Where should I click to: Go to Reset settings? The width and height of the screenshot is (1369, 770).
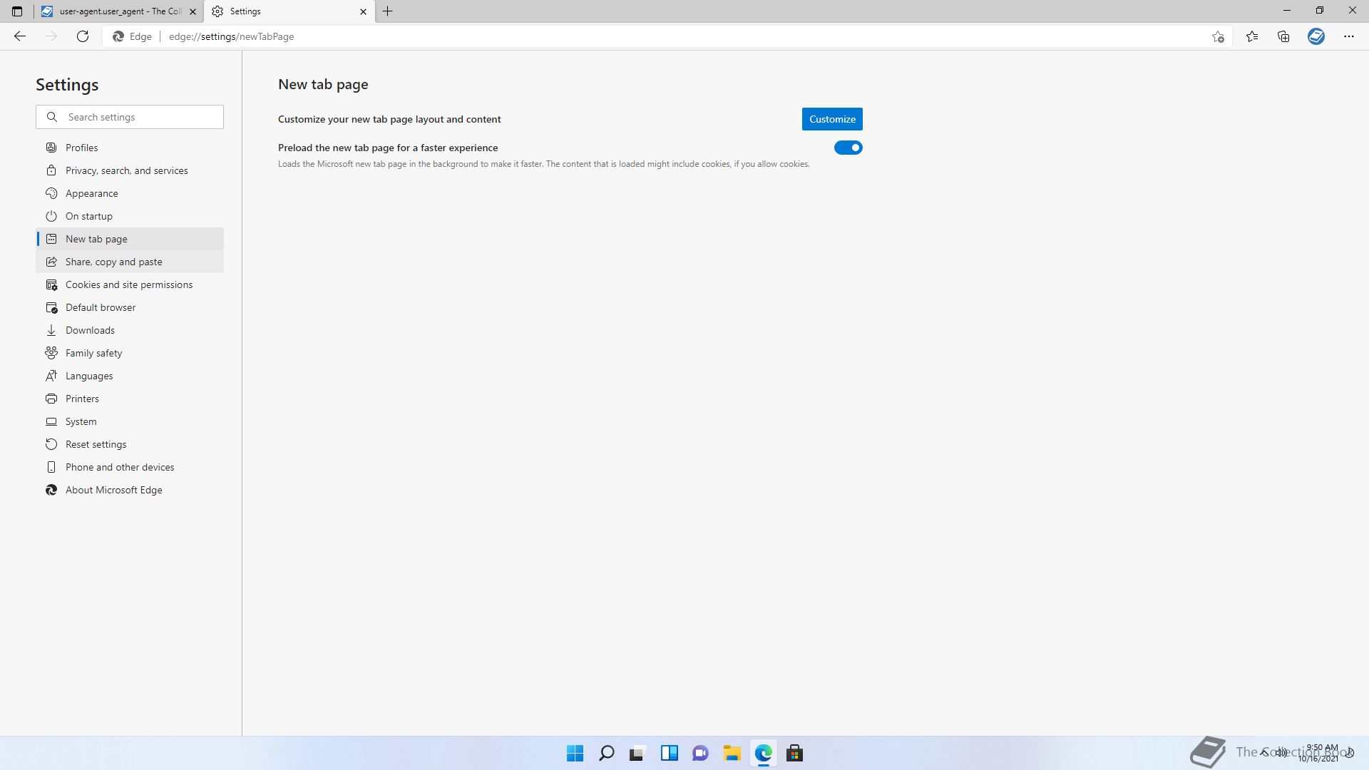click(130, 444)
